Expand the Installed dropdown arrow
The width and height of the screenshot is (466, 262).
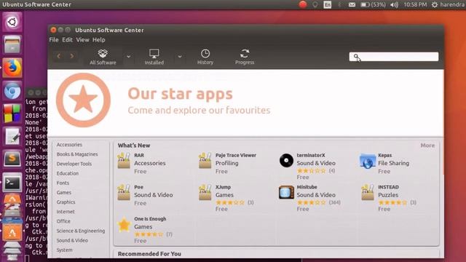(180, 57)
